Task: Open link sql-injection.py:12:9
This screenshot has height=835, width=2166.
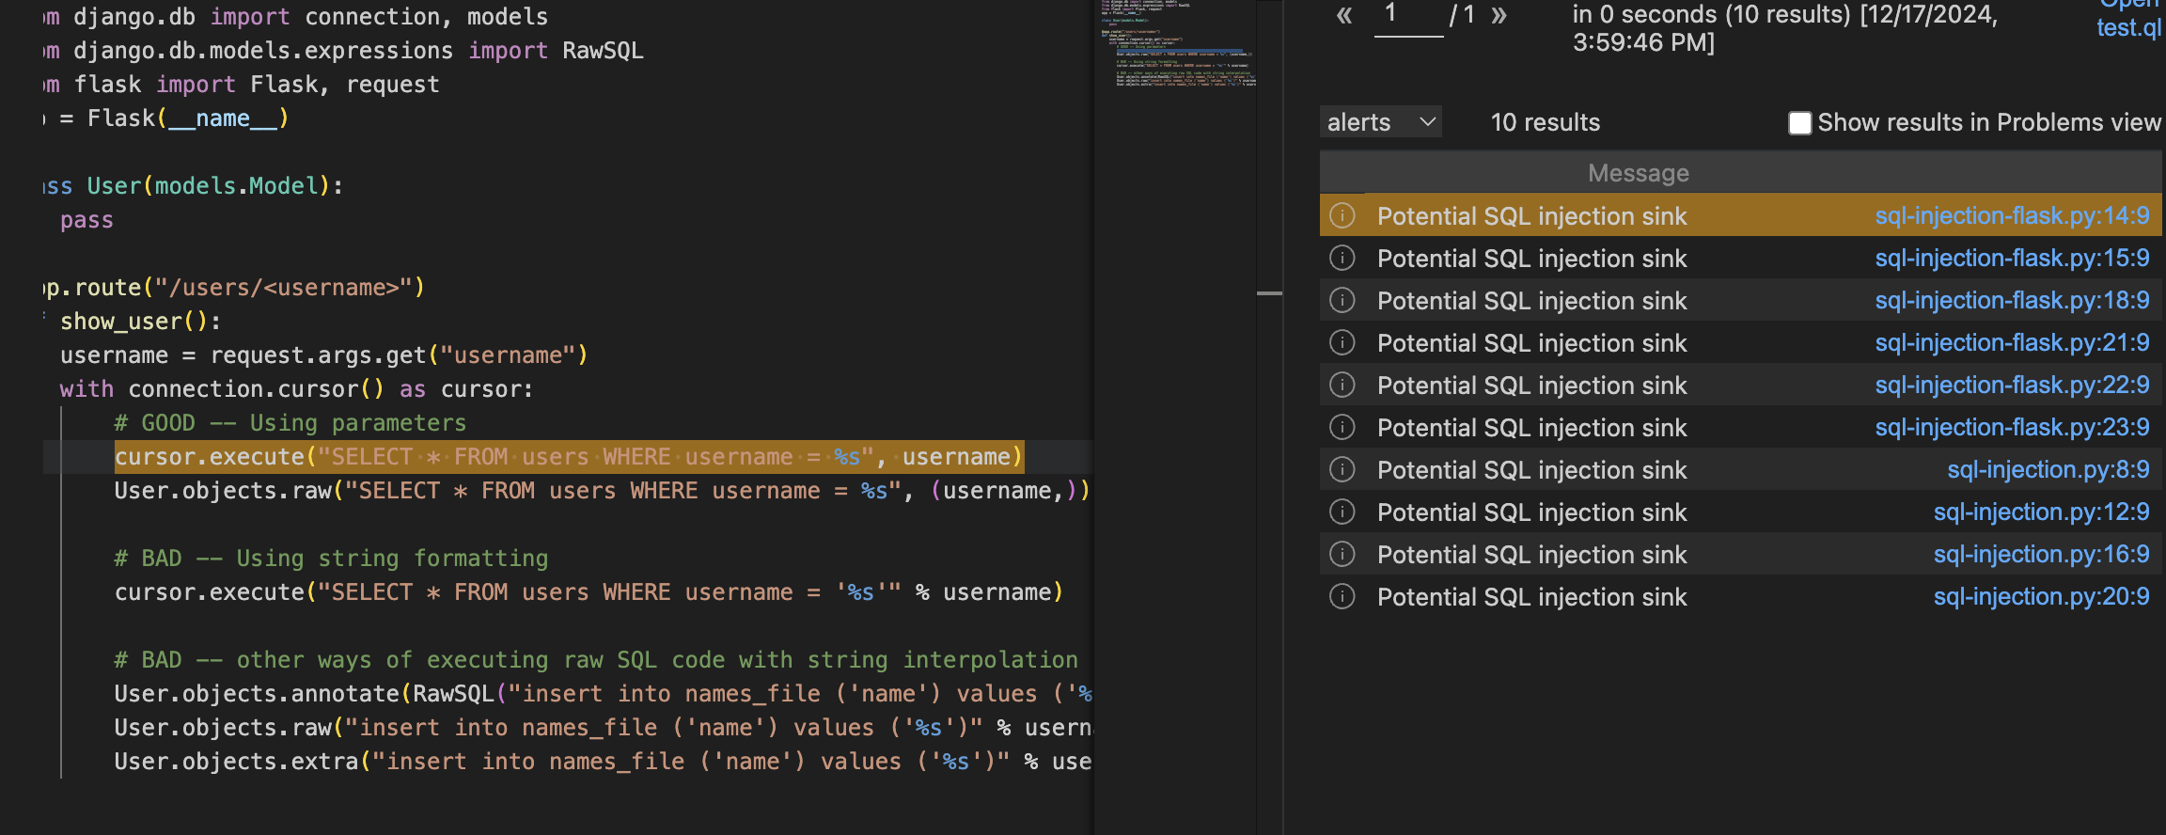Action: tap(2040, 512)
